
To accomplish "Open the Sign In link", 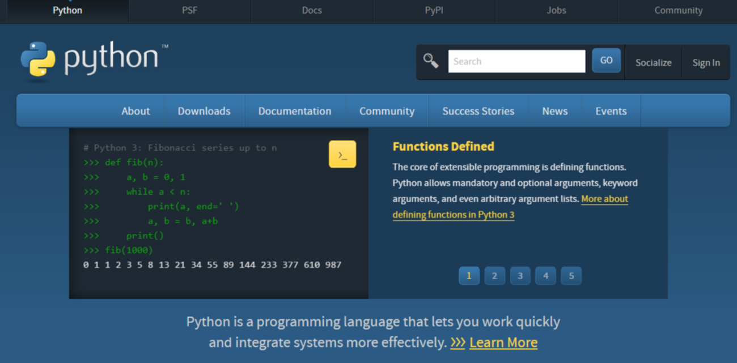I will 706,63.
